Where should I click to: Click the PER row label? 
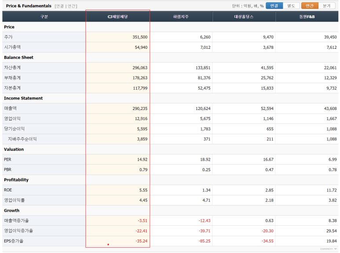(7, 159)
